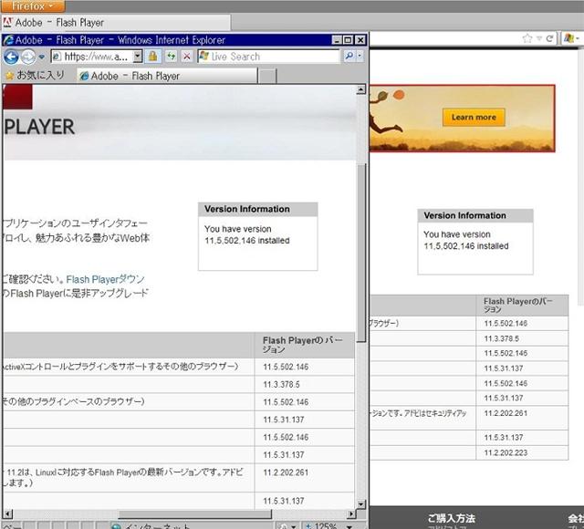584x529 pixels.
Task: Click the IE horizontal scrollbar left arrow
Action: [x=7, y=514]
